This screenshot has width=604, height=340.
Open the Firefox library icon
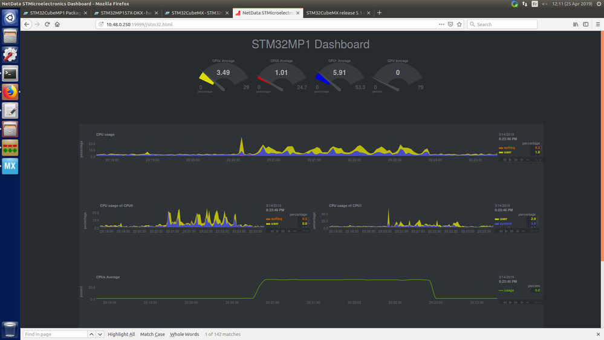pos(576,24)
